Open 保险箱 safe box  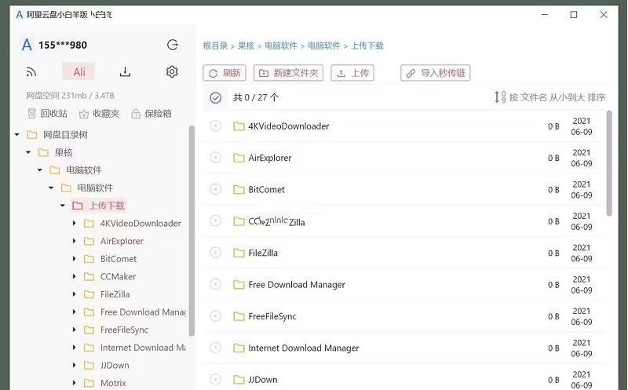click(x=151, y=114)
